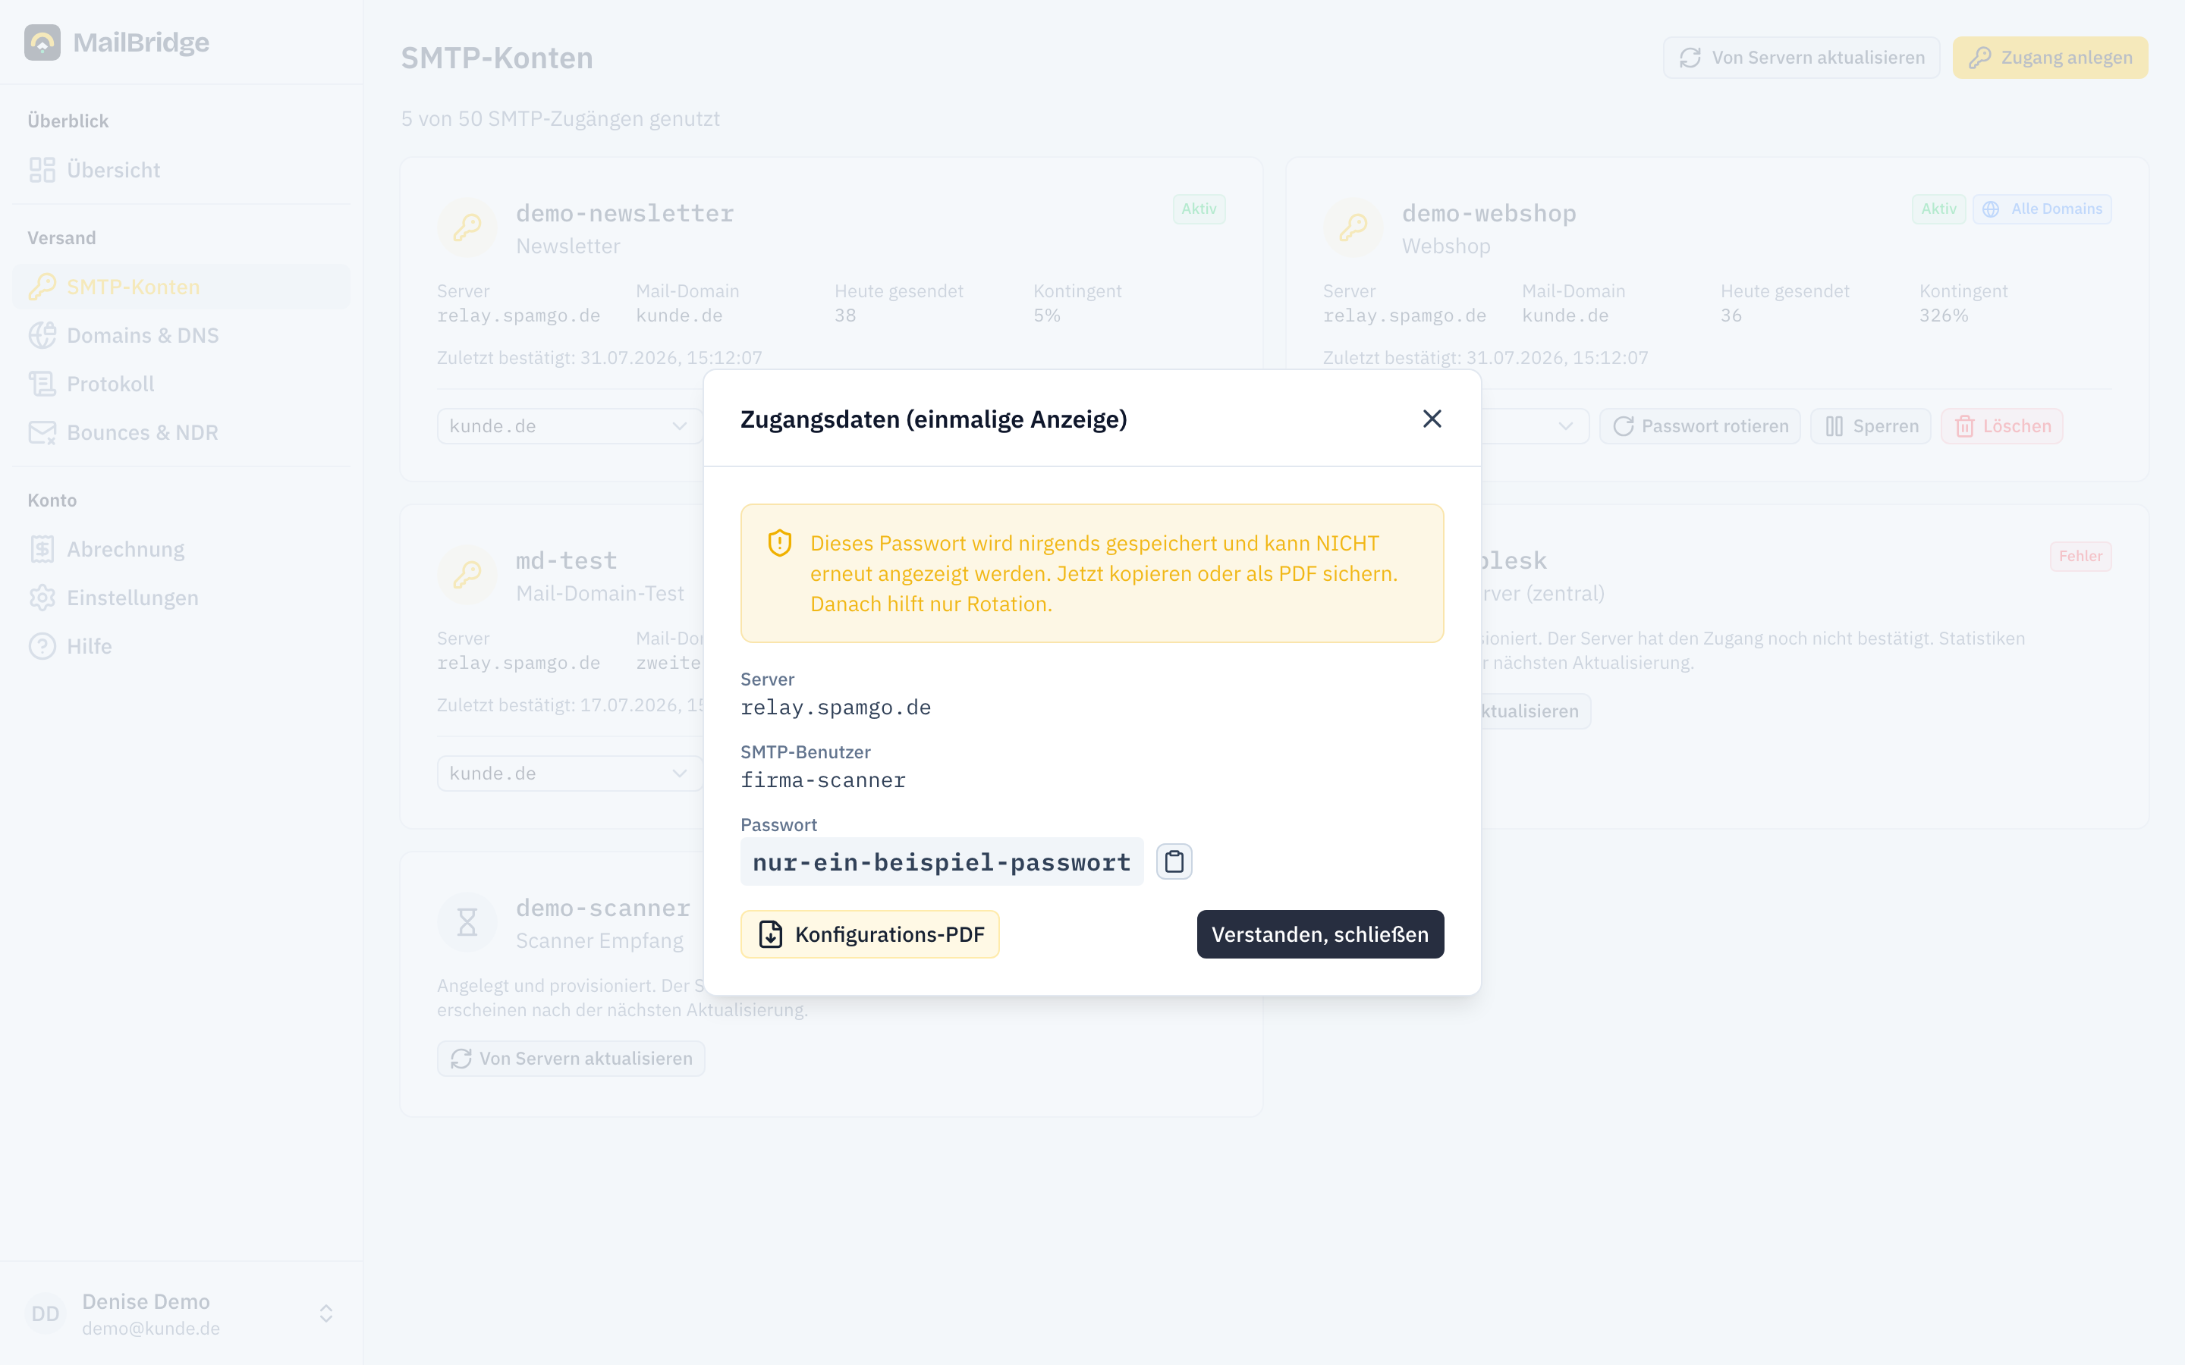Click the key icon in Zugang anlegen
Screen dimensions: 2185x1365
[x=1980, y=58]
